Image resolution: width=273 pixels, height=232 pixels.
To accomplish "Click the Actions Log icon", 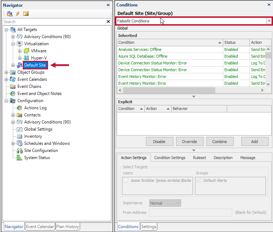I will click(x=20, y=108).
